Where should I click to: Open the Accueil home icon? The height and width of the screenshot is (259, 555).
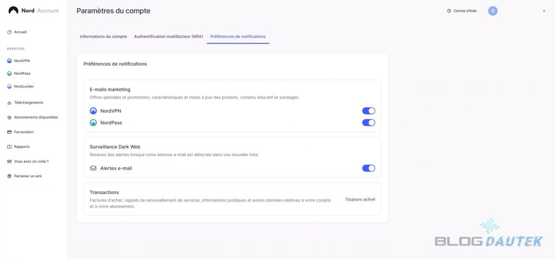[9, 32]
